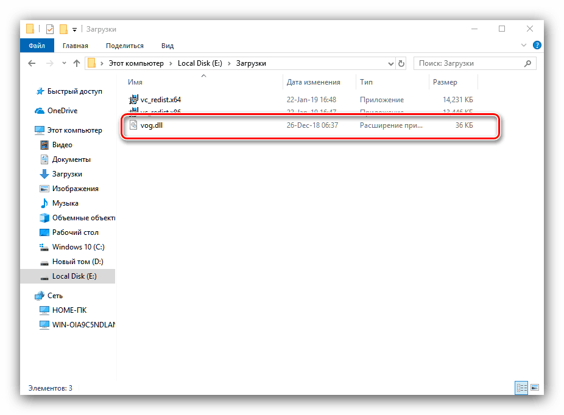Select Local Disk (E:) in the sidebar

click(68, 276)
